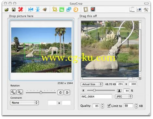Click the toolbar toggle pill in title bar
Viewport: 153px width, 119px height.
(x=146, y=4)
